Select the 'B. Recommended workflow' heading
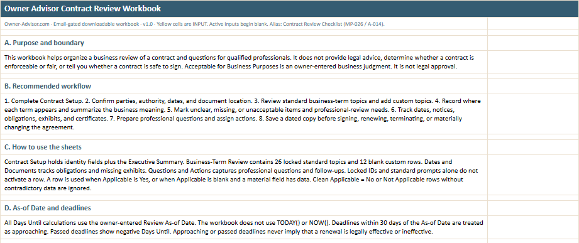Viewport: 579px width, 243px height. coord(244,86)
